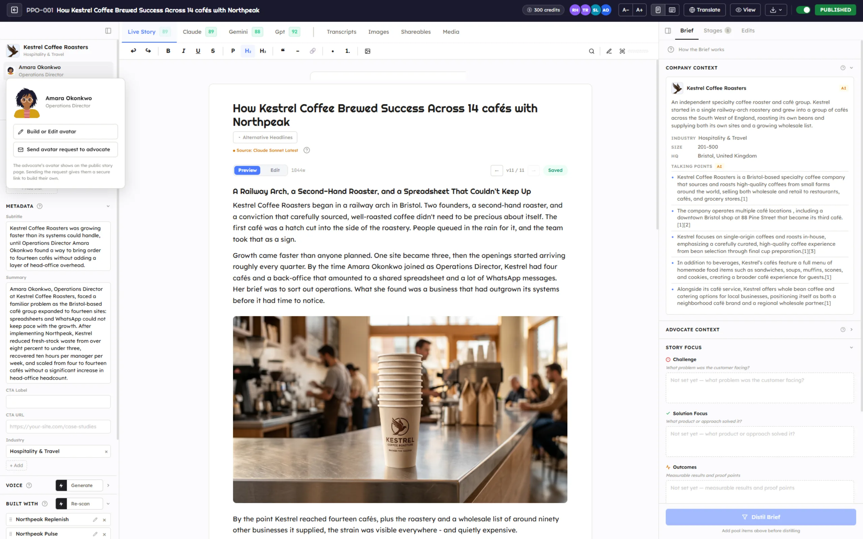This screenshot has width=863, height=539.
Task: Click the CTA Label input field
Action: [x=58, y=402]
